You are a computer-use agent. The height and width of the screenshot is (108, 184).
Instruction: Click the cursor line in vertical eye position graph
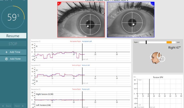(82, 76)
